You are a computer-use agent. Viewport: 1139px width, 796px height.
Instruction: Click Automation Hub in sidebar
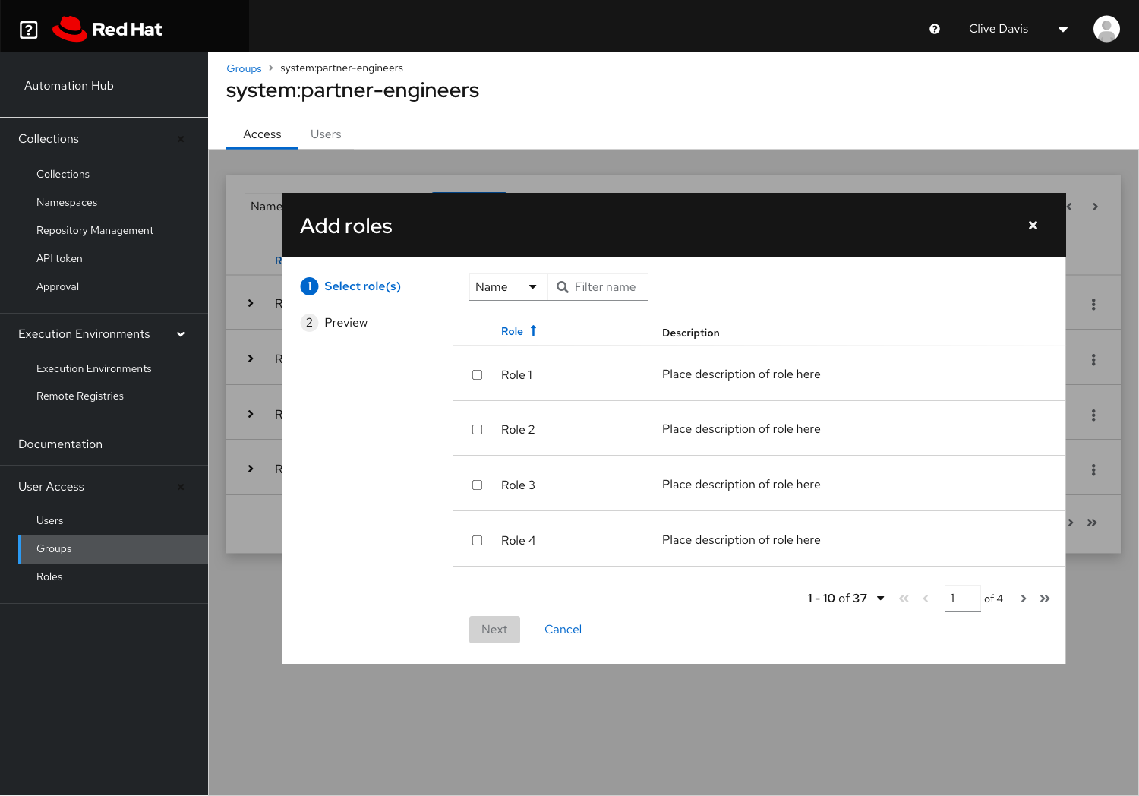(69, 86)
